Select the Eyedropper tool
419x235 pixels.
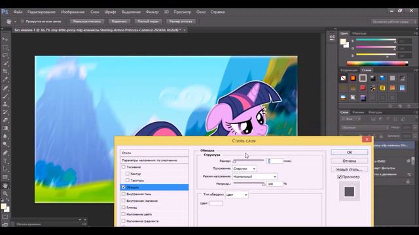tap(5, 80)
